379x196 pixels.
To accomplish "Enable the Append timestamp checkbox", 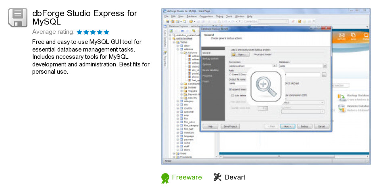I will [x=230, y=89].
